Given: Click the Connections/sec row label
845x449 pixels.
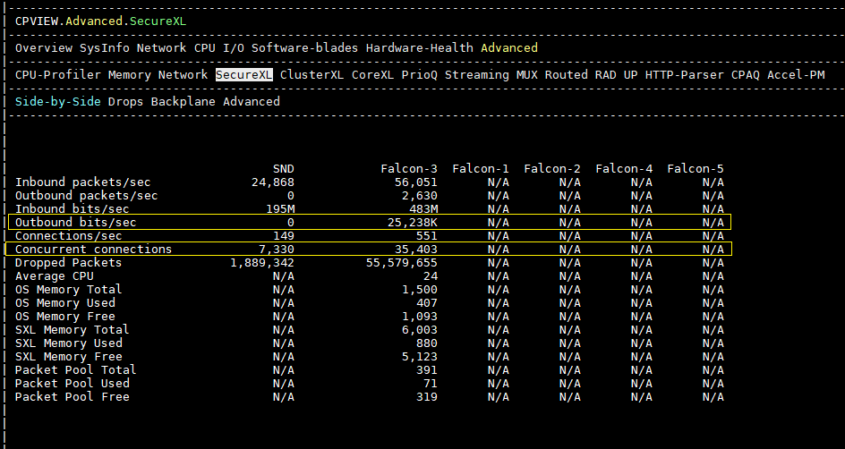Looking at the screenshot, I should pyautogui.click(x=68, y=236).
